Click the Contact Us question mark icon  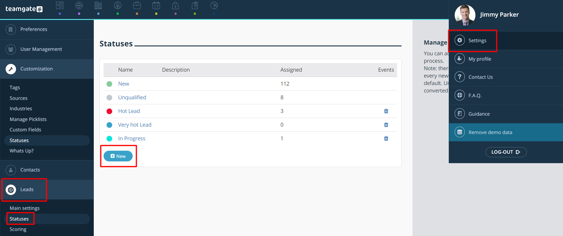(x=460, y=77)
